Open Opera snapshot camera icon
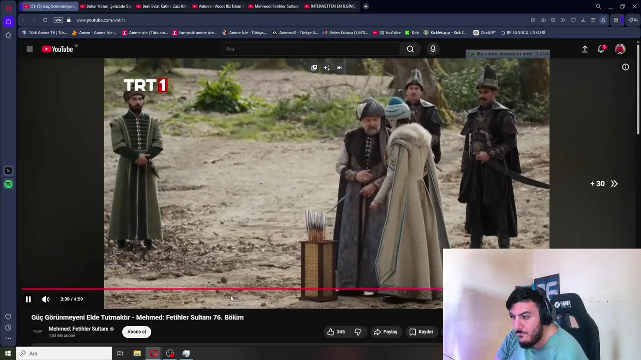Viewport: 641px width, 360px height. (x=543, y=20)
